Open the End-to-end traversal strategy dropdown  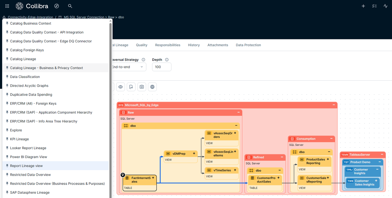128,67
